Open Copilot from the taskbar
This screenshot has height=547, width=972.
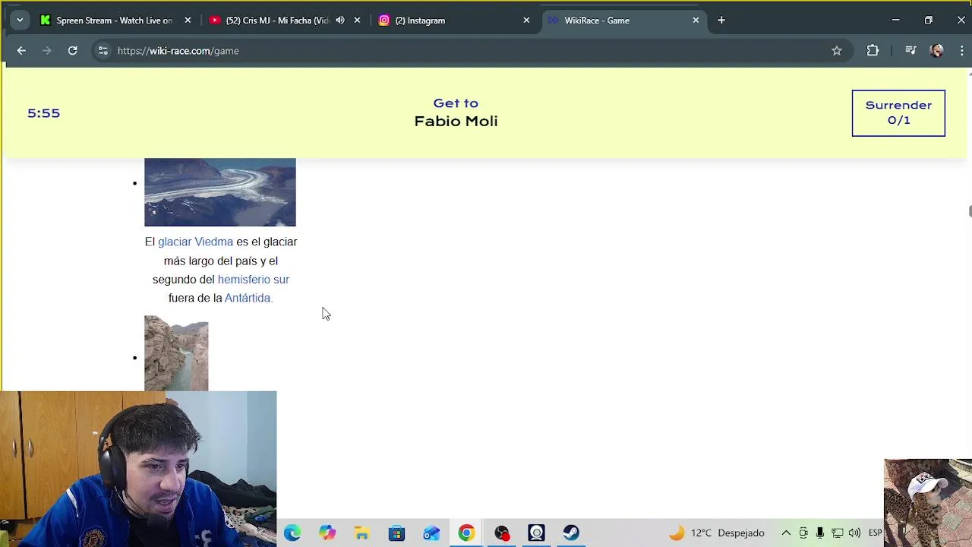327,533
